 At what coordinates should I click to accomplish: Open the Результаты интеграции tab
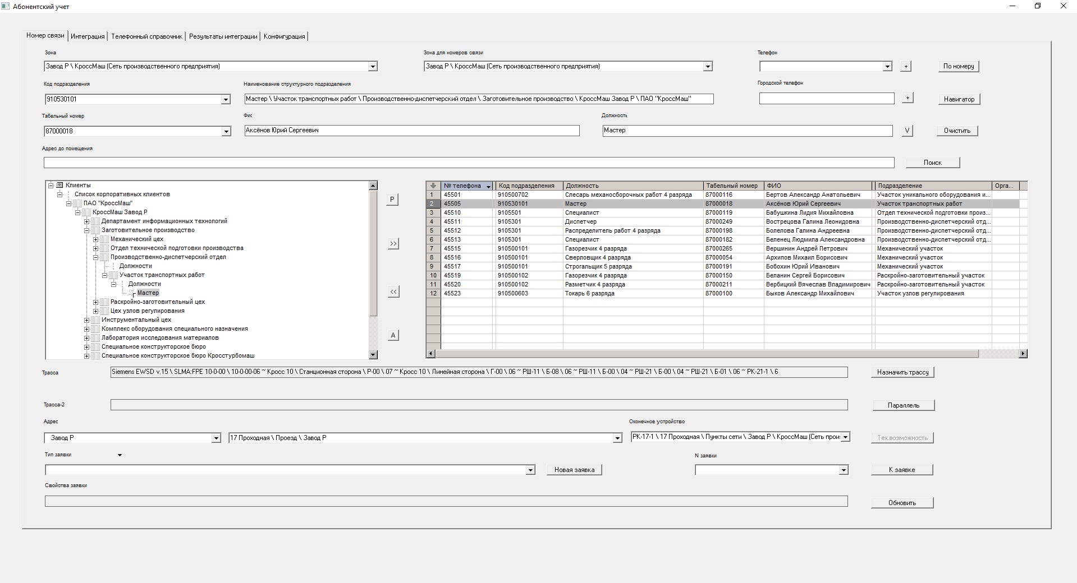click(x=223, y=36)
